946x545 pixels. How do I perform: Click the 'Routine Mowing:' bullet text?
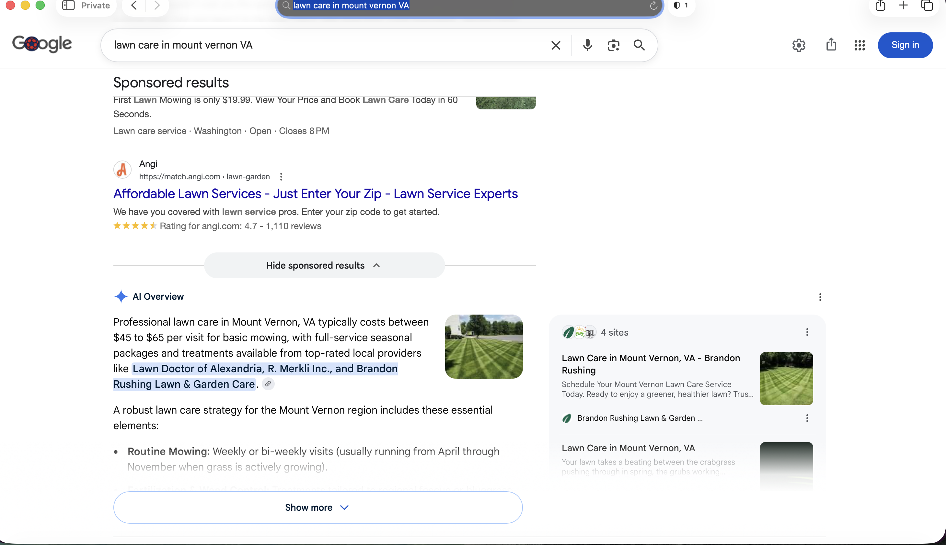click(x=168, y=451)
